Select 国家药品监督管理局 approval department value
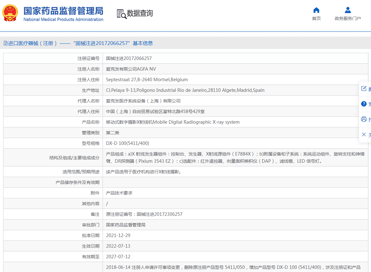The height and width of the screenshot is (272, 371). coord(126,225)
